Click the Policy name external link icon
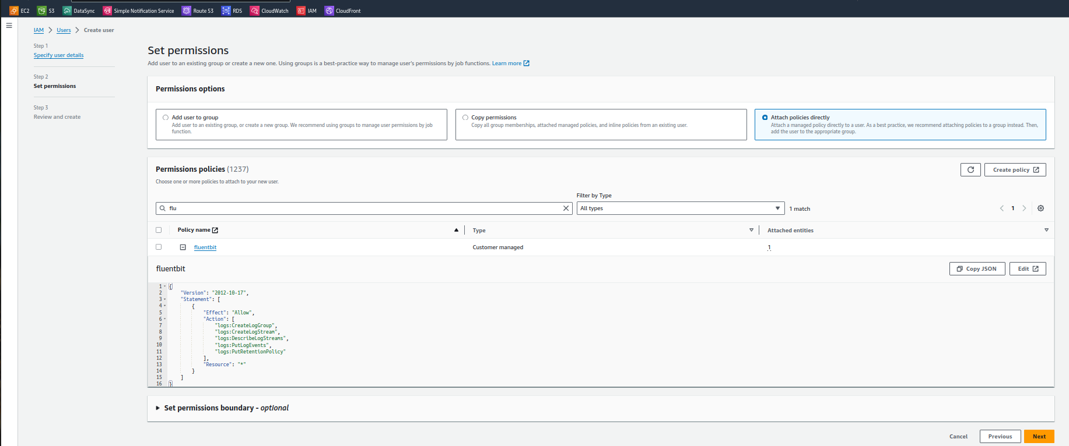 point(215,230)
